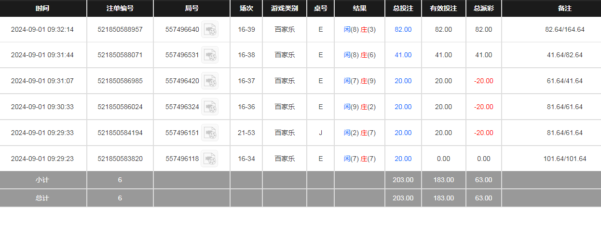Image resolution: width=601 pixels, height=234 pixels.
Task: Open the blue 41.00 total bet link
Action: pos(403,55)
